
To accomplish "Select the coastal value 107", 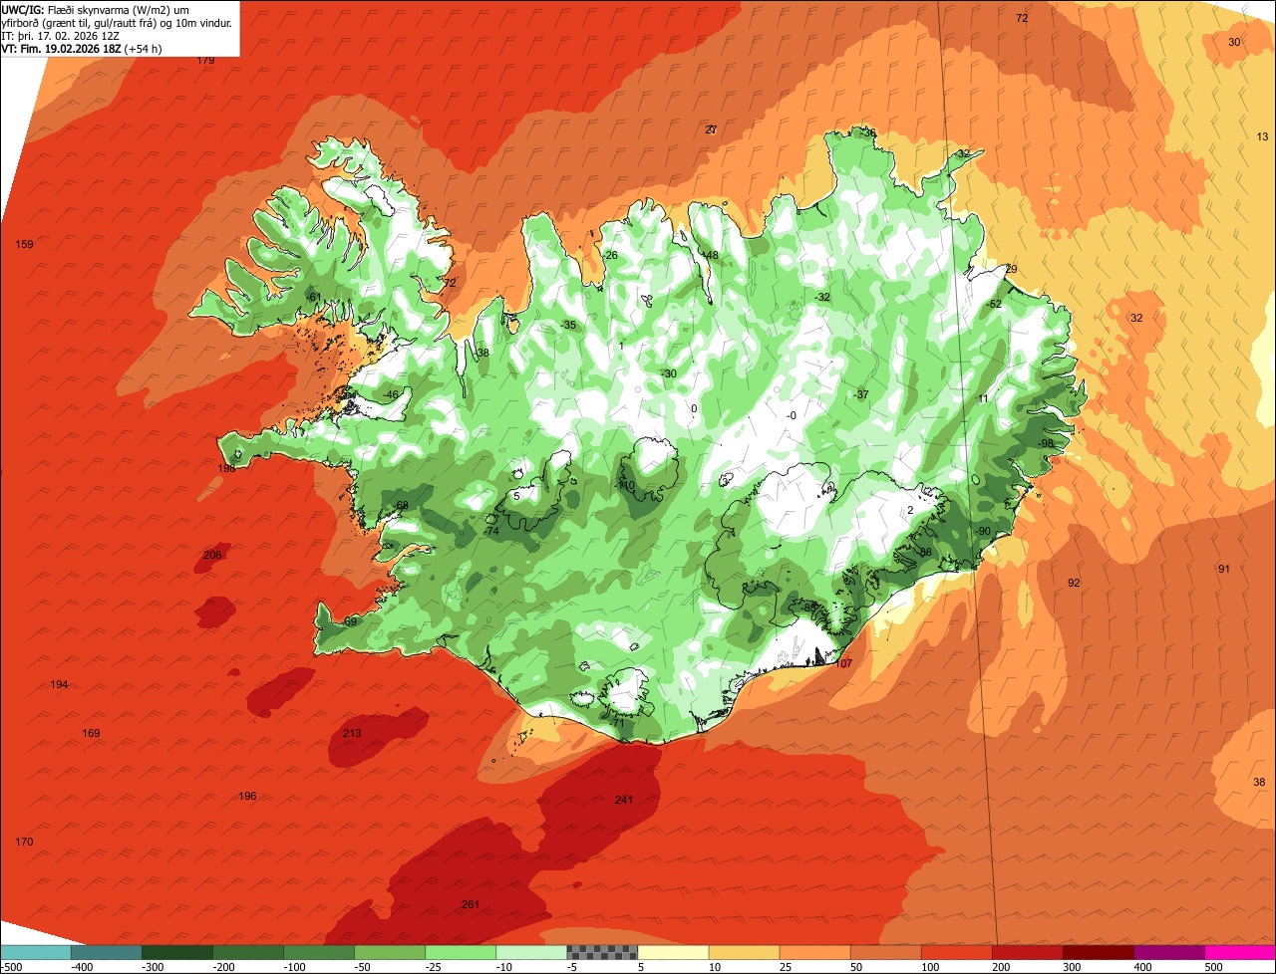I will tap(844, 664).
